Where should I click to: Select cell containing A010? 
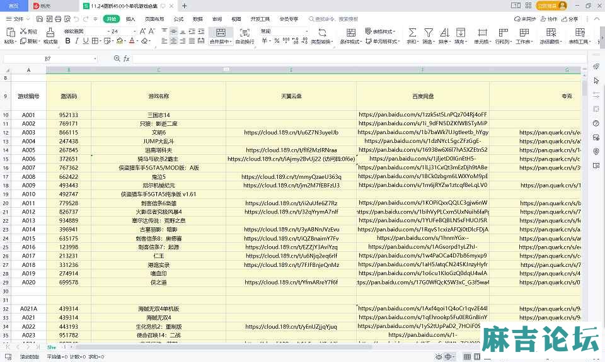pos(28,194)
